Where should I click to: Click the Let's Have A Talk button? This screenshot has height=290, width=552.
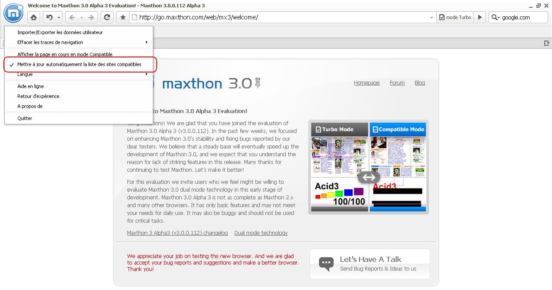[370, 264]
